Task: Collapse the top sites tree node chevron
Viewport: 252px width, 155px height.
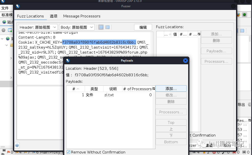Action: click(2, 39)
